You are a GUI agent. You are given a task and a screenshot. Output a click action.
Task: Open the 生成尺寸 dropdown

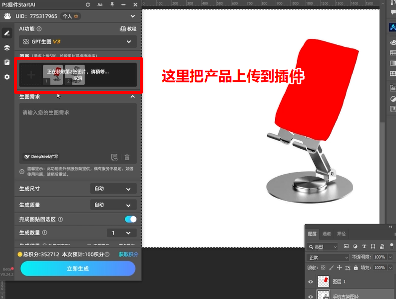113,189
